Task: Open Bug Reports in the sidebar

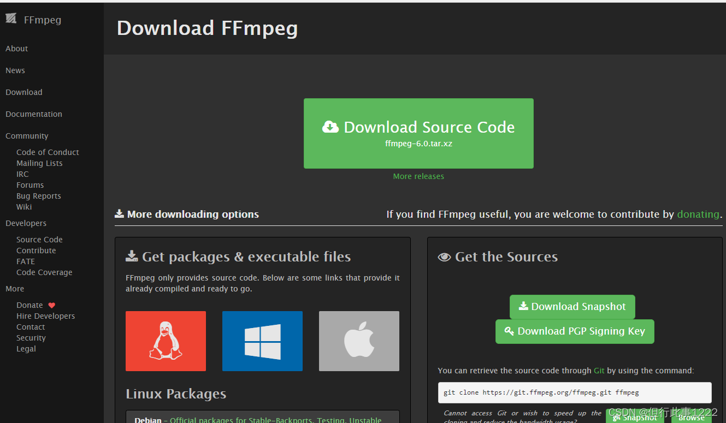Action: [39, 196]
